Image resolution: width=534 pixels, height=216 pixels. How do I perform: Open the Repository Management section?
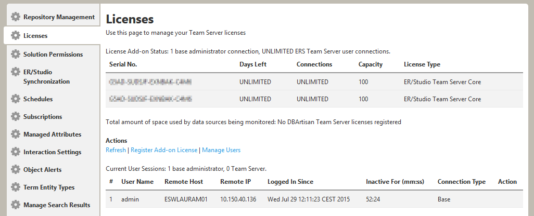point(59,17)
